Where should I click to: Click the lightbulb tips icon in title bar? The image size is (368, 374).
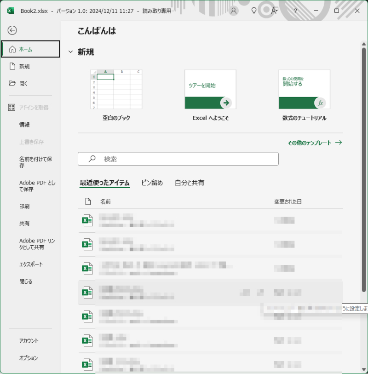(x=254, y=10)
